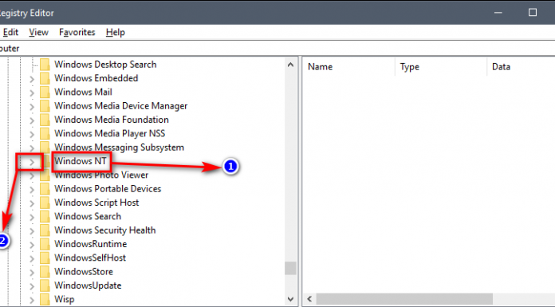Click the Windows Mail folder icon
Image resolution: width=555 pixels, height=307 pixels.
coord(45,92)
